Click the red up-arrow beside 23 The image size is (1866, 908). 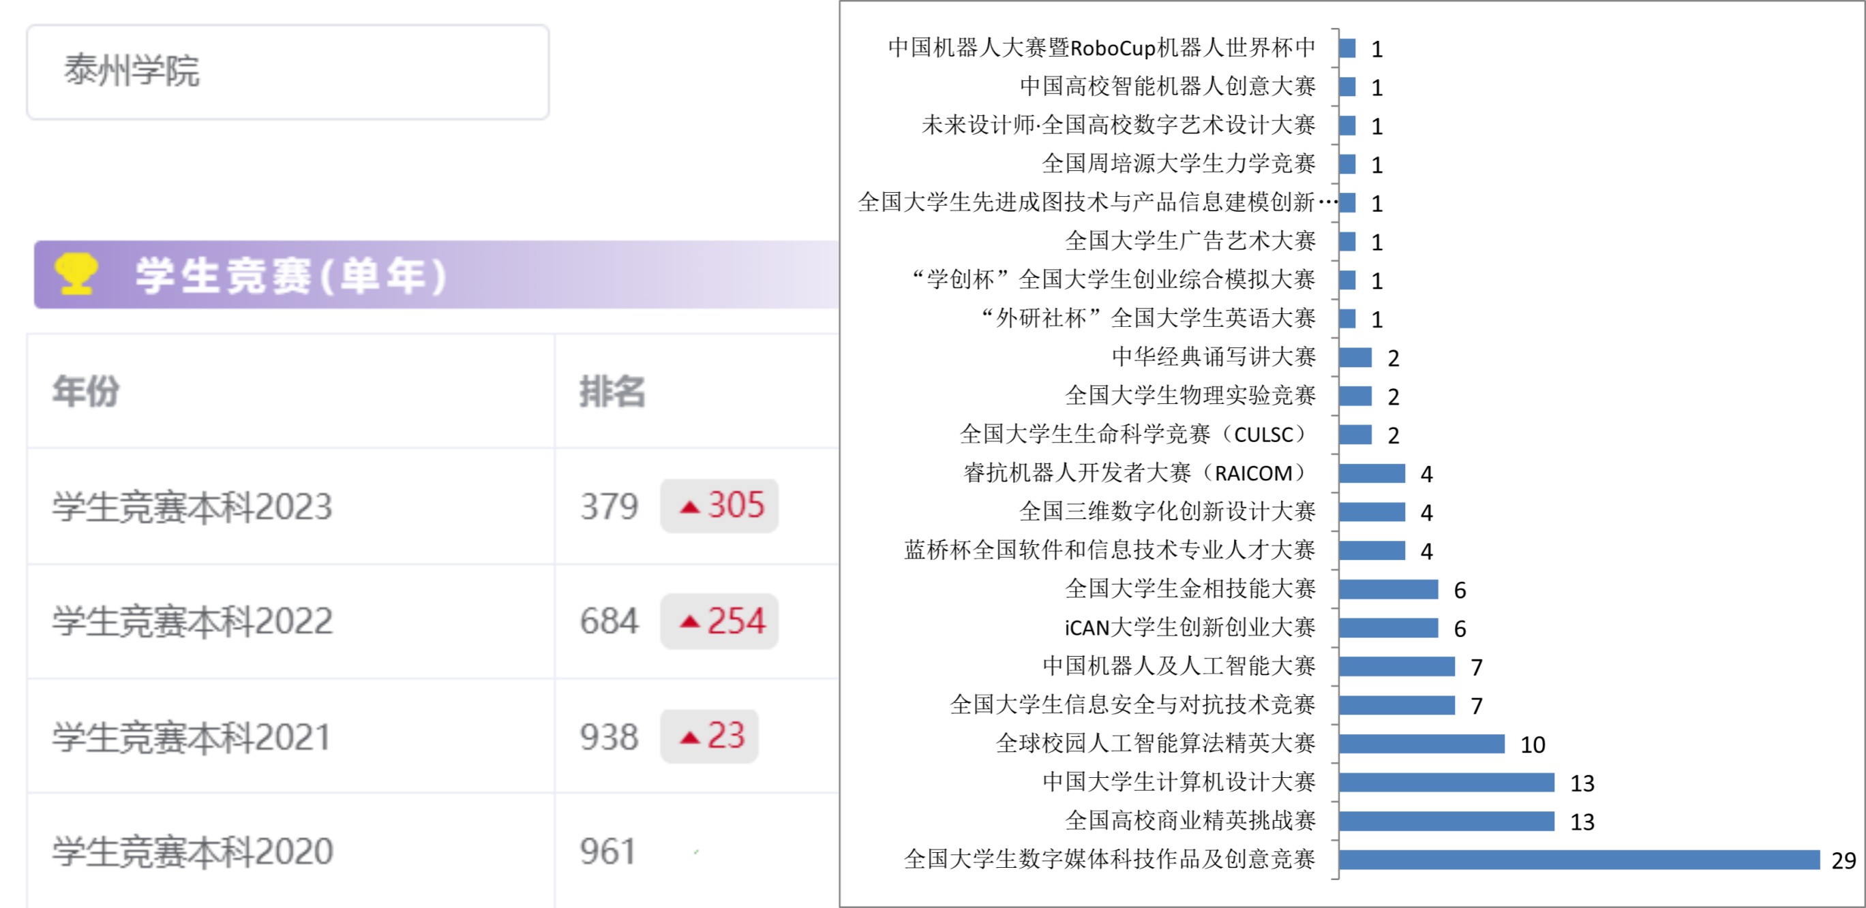[690, 737]
